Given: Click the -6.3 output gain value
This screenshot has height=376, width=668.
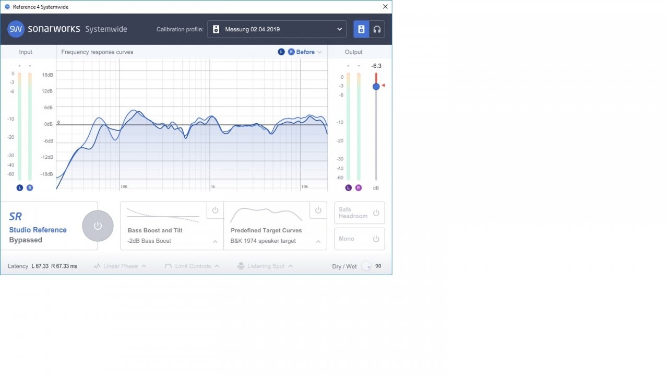Looking at the screenshot, I should [376, 66].
